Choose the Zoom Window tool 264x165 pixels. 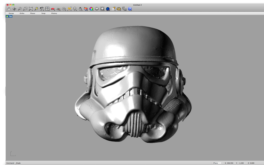[x=25, y=9]
